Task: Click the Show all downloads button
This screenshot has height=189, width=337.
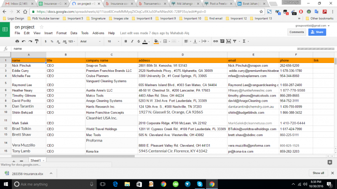Action: (318, 173)
